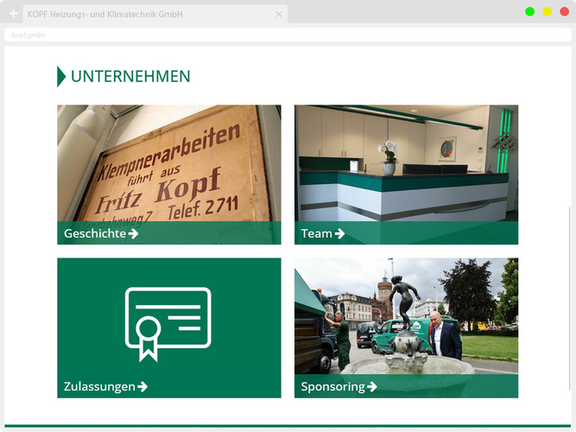Click the arrow icon next to Sponsoring
The width and height of the screenshot is (576, 432).
point(372,386)
